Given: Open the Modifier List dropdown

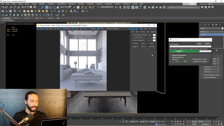Looking at the screenshot, I should click(211, 32).
